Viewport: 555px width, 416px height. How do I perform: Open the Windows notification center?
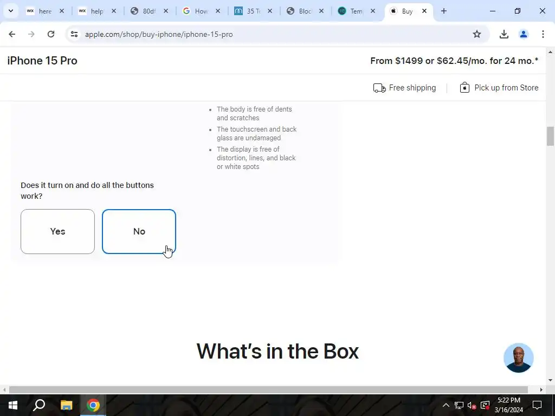(537, 405)
